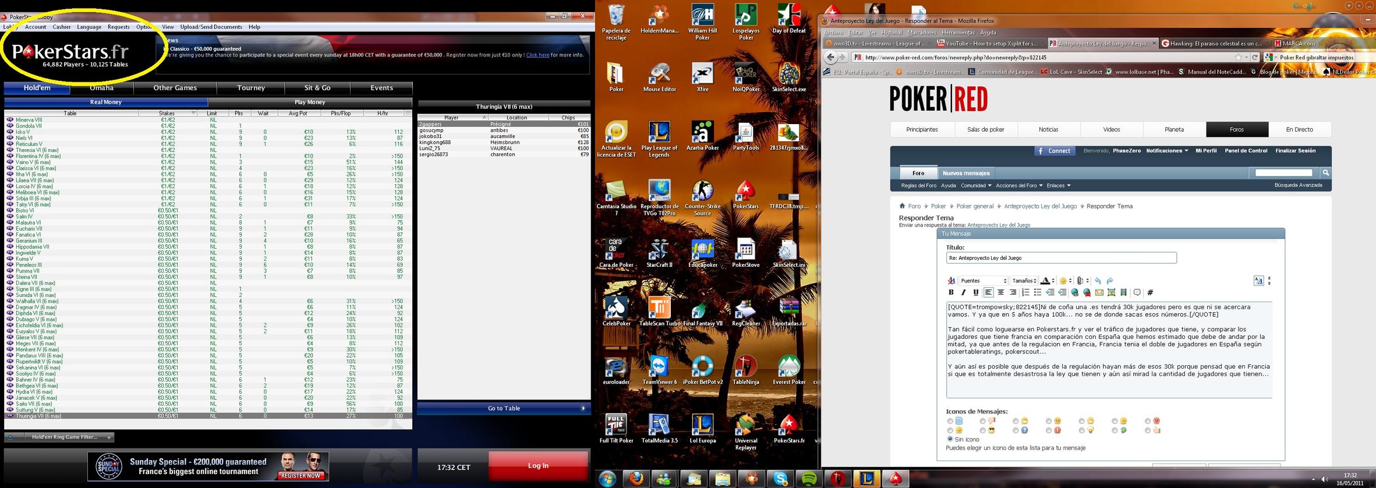Open the Tamaños size dropdown

click(1024, 281)
